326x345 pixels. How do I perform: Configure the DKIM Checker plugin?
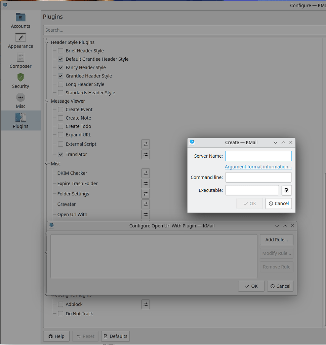tap(146, 174)
